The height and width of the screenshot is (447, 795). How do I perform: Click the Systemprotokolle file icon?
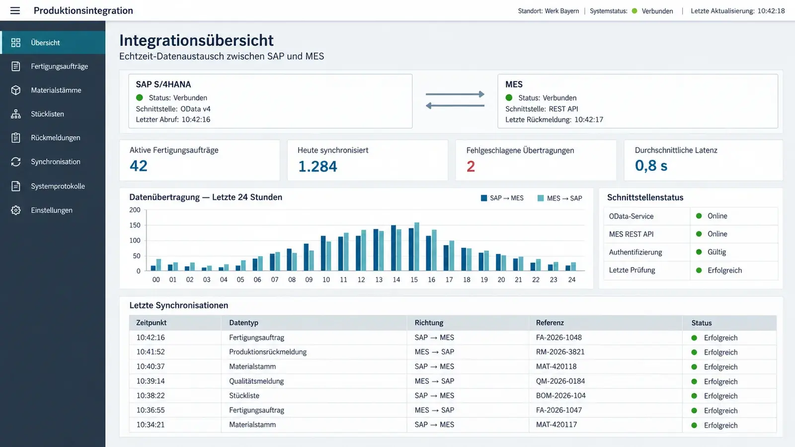click(x=16, y=186)
